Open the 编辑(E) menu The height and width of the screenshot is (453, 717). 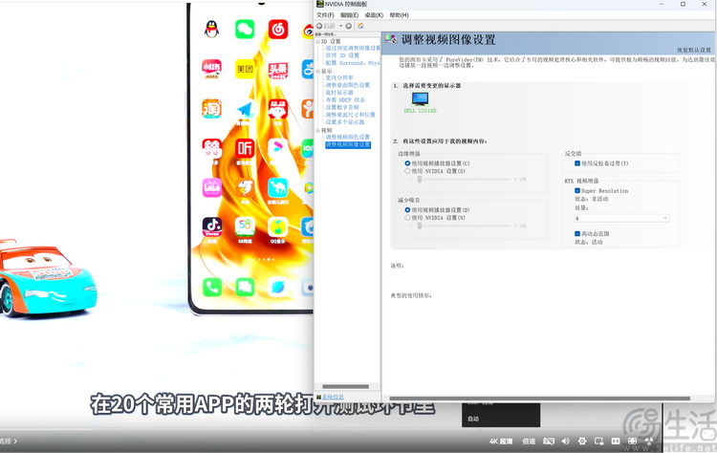[349, 15]
